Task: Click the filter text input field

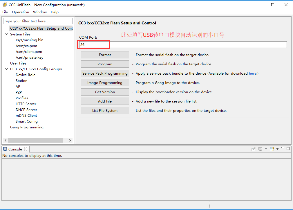Action: point(38,21)
